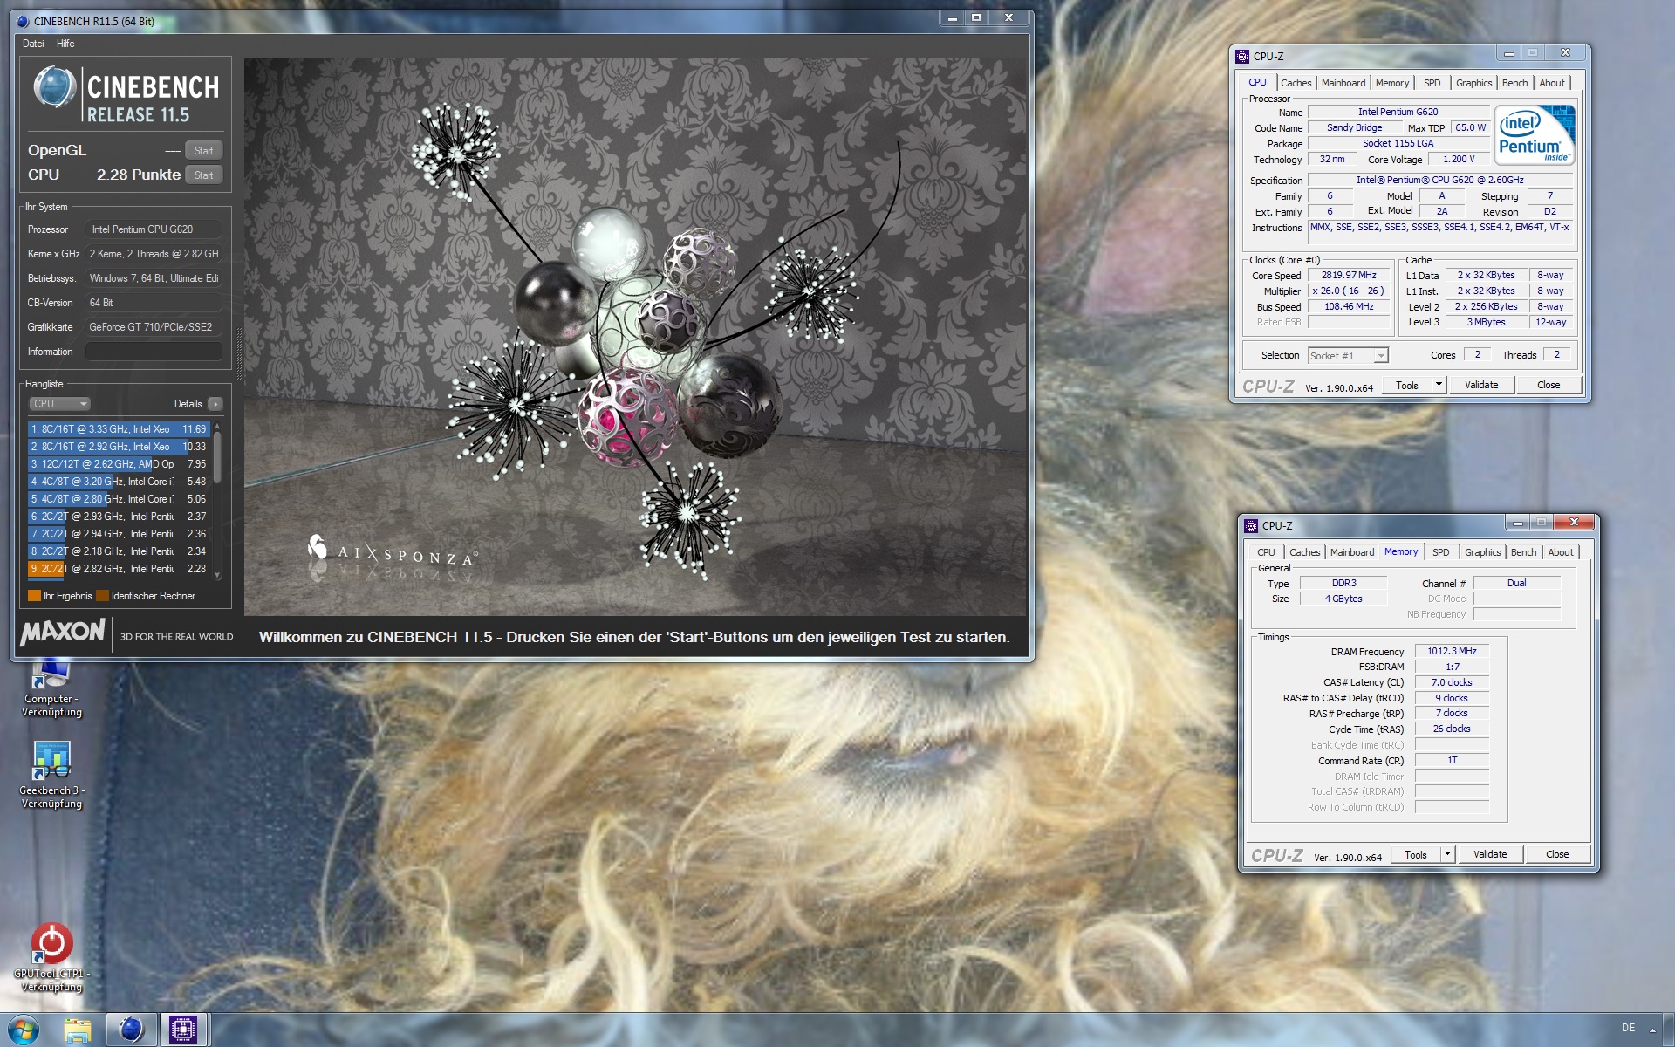Open the Geekbench 3 desktop shortcut

[51, 774]
